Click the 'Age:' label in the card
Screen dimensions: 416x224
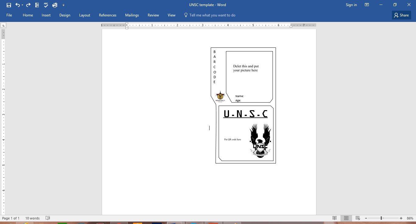(x=238, y=100)
